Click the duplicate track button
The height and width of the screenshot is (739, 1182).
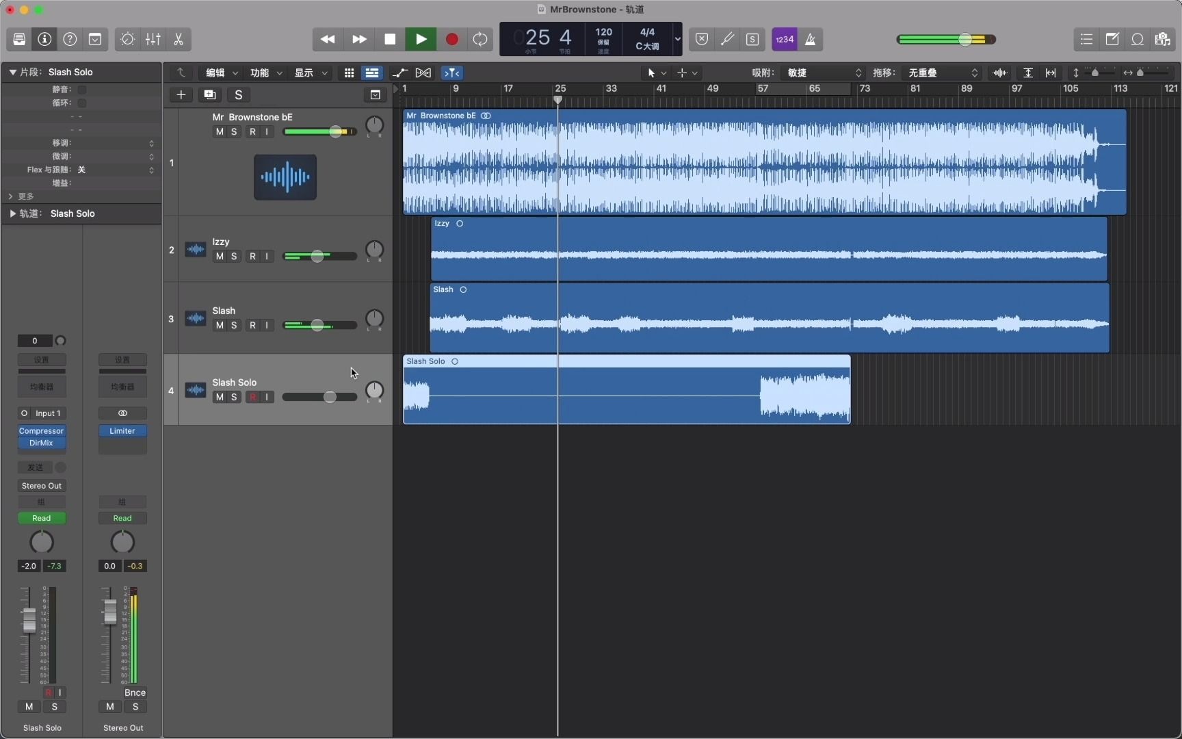point(210,95)
